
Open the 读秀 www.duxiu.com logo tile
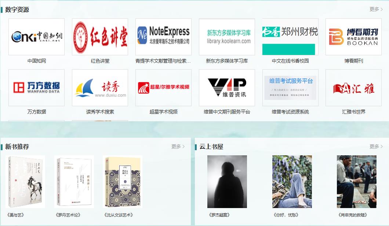(x=100, y=88)
